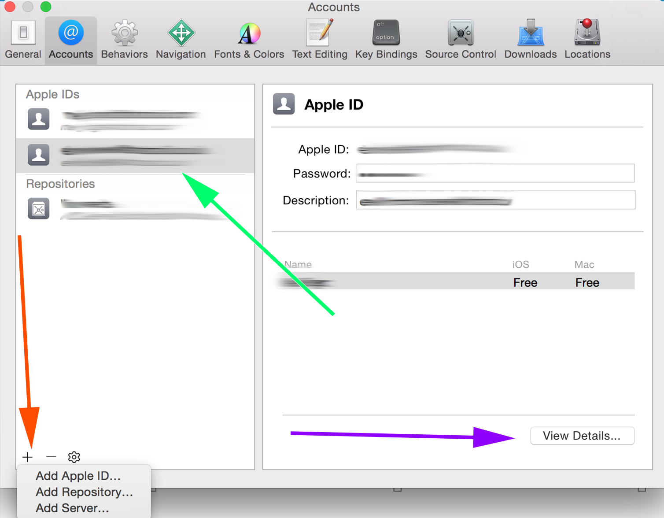Click the minus button to remove account
Viewport: 664px width, 518px height.
tap(51, 457)
